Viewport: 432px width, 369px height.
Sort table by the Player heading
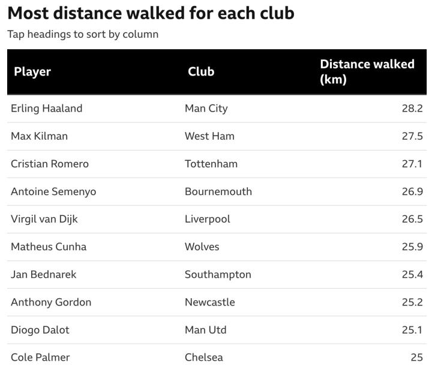tap(32, 72)
